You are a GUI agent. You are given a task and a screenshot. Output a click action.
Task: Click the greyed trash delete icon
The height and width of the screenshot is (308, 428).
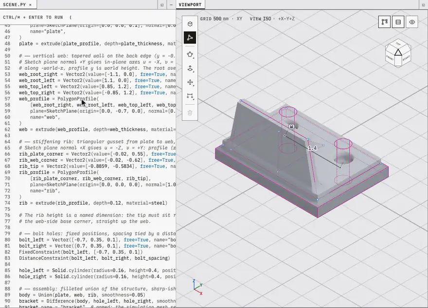(x=190, y=113)
